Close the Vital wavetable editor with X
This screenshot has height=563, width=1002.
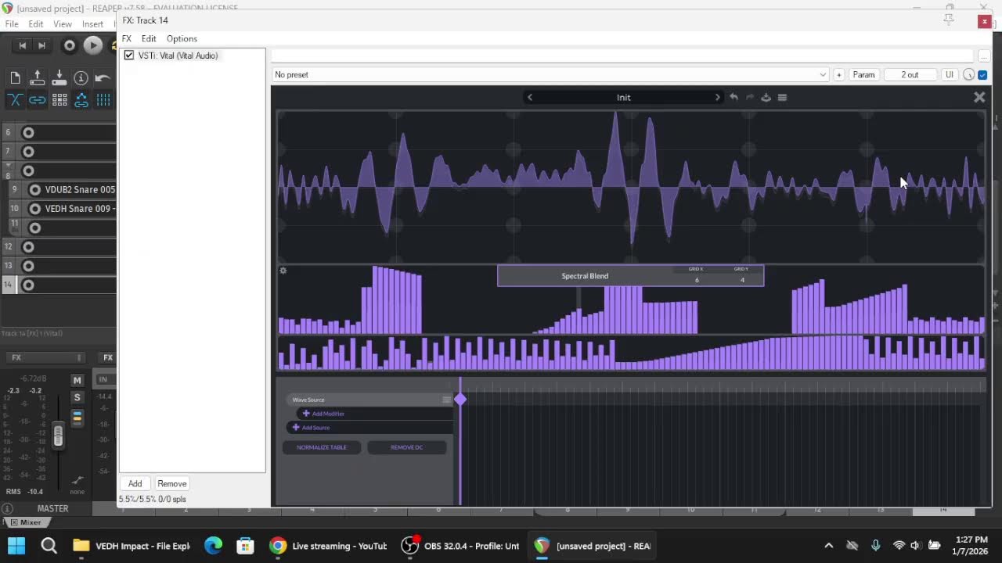(x=979, y=97)
